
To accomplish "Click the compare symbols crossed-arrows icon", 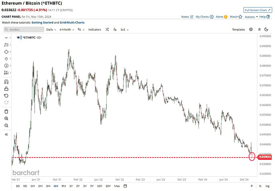I will [x=107, y=29].
